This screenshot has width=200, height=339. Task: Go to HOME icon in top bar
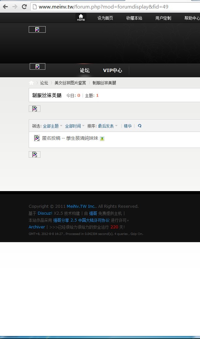pyautogui.click(x=81, y=17)
